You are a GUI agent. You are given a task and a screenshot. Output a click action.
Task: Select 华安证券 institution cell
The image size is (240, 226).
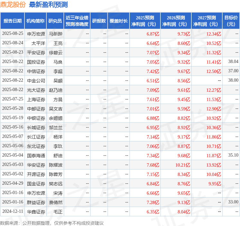[x=36, y=165]
